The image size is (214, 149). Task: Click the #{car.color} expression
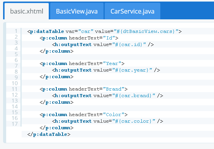pos(134,121)
